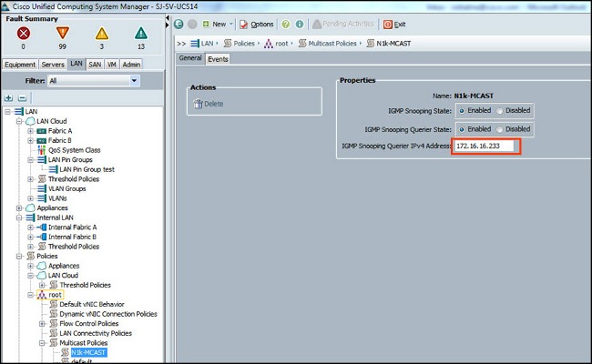The height and width of the screenshot is (364, 592).
Task: Expand the Fabric B node
Action: [x=30, y=140]
